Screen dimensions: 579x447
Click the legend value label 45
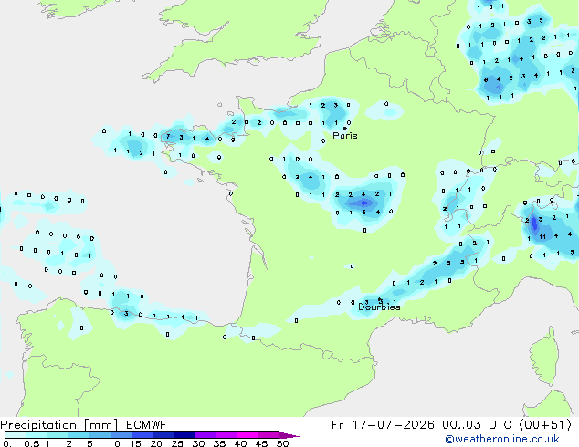tap(261, 443)
